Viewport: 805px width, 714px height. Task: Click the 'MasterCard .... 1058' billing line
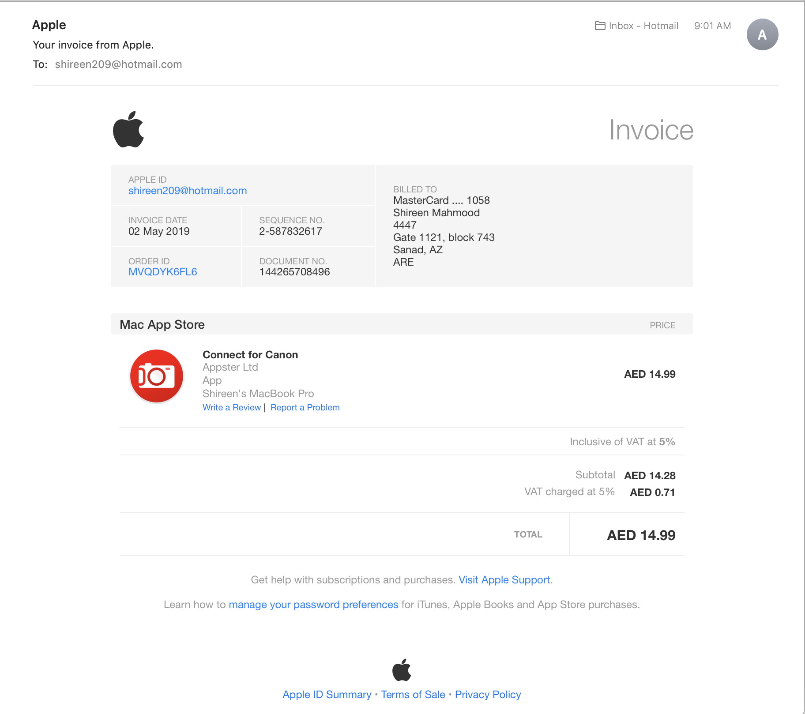point(441,200)
